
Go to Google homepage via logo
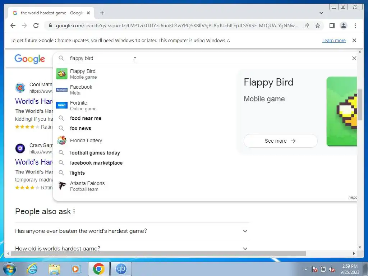[29, 59]
